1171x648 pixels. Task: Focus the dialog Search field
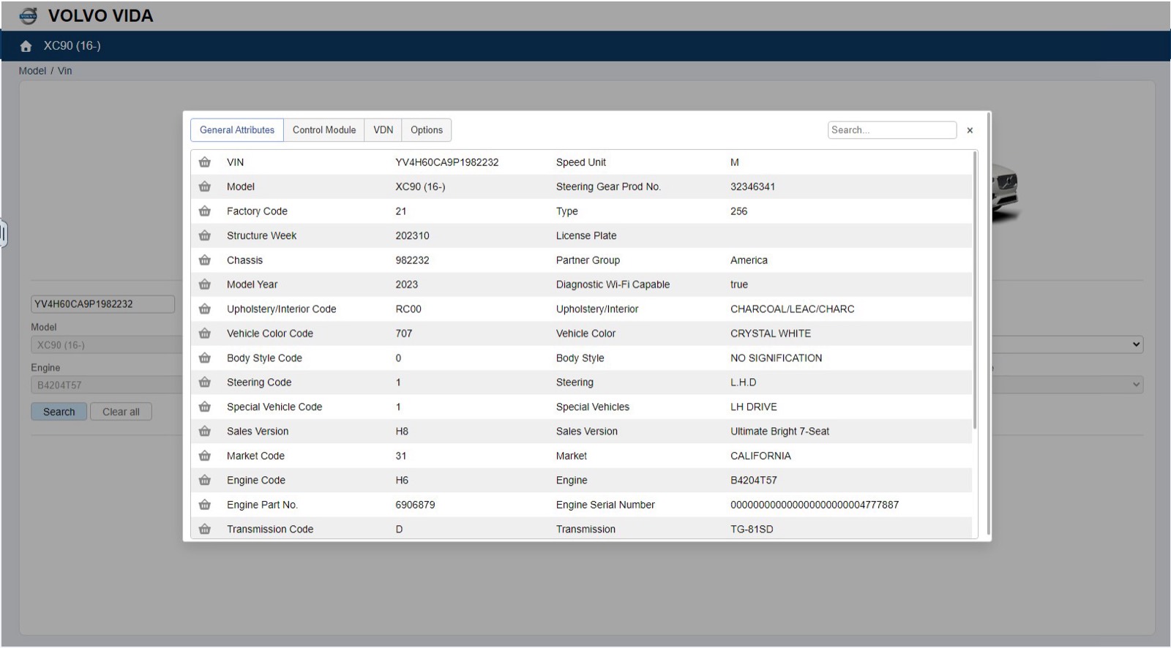892,130
